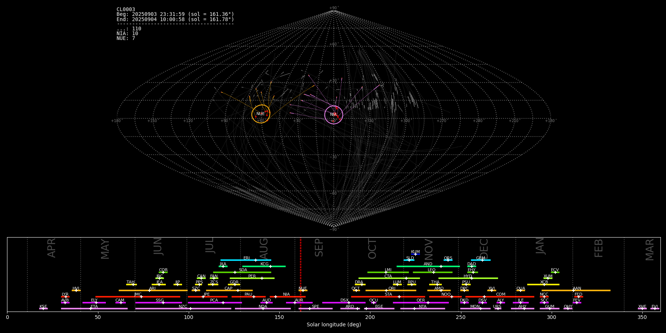Click the purple DSX shower bar
Viewport: 666px width, 333px height.
click(x=344, y=303)
